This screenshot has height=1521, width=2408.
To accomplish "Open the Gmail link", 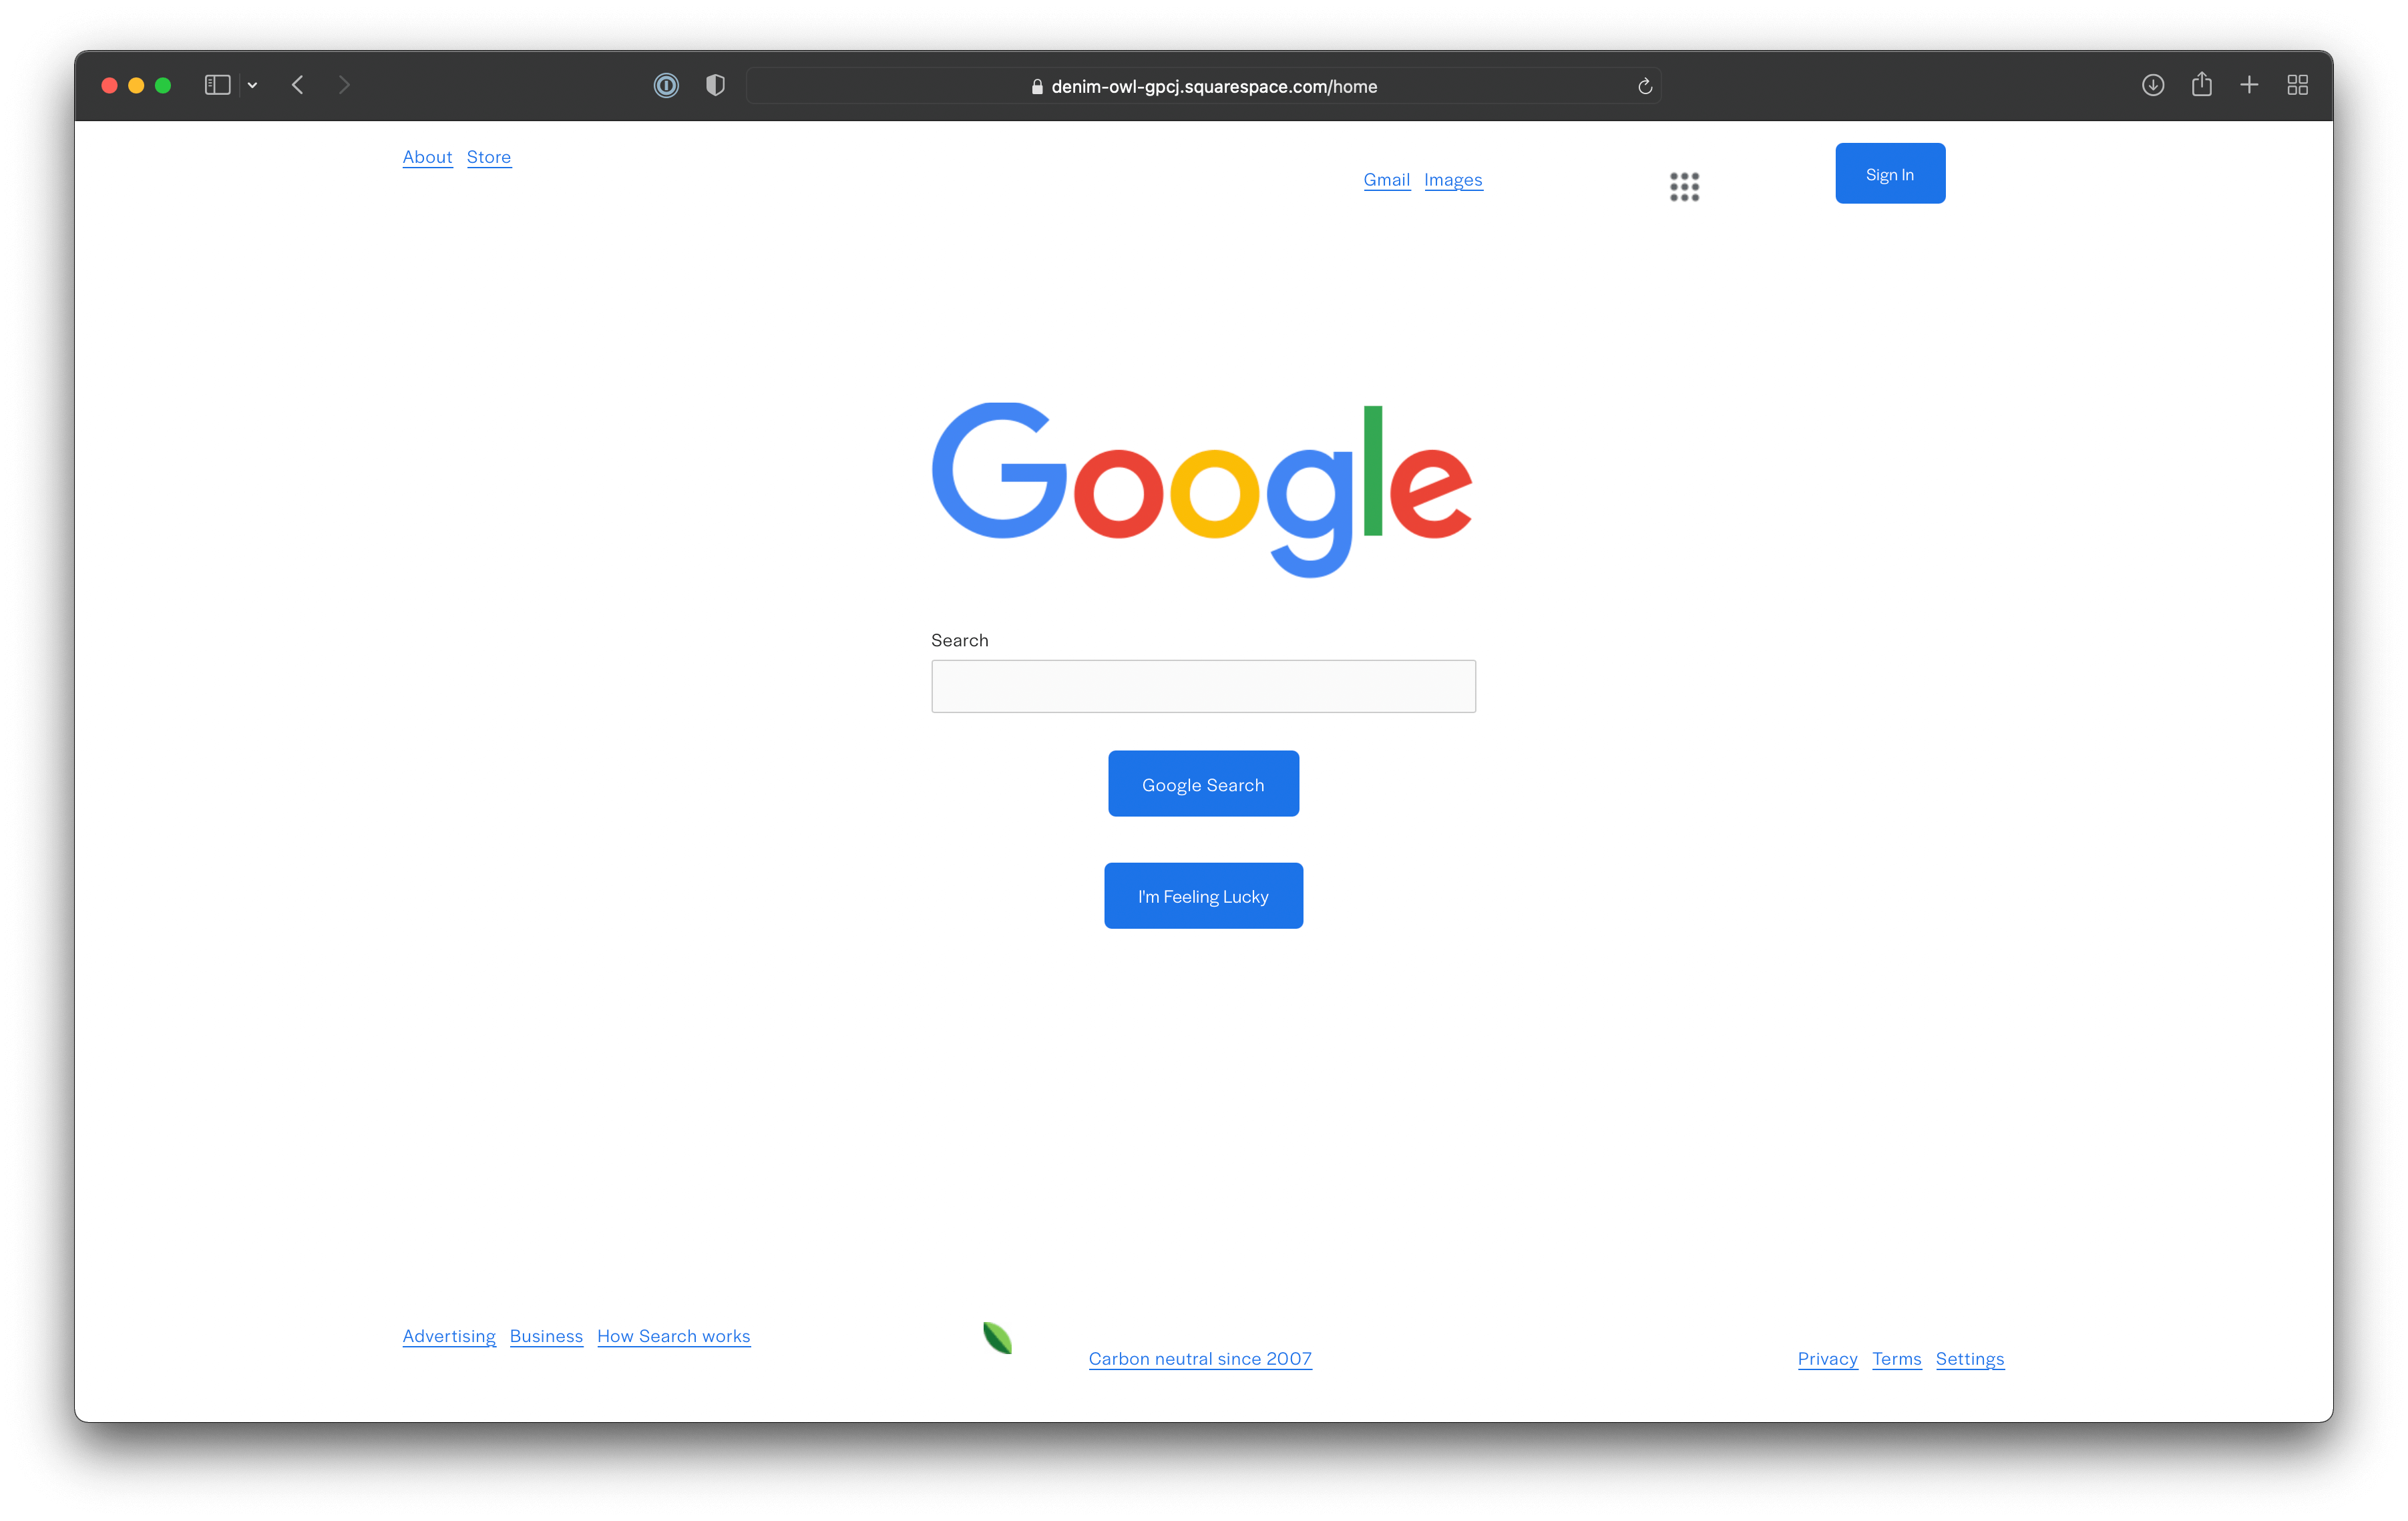I will 1386,179.
